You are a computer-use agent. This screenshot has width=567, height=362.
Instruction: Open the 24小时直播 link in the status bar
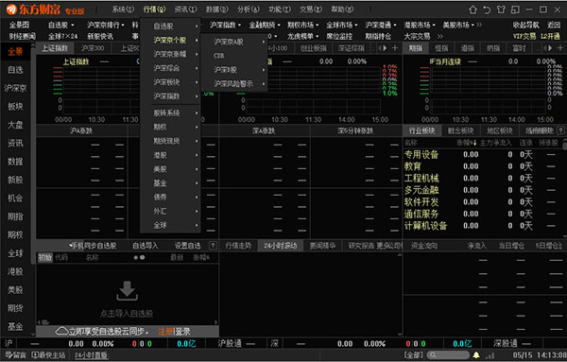click(92, 355)
